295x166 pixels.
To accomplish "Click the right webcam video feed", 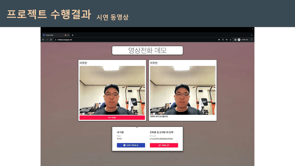I will [x=183, y=90].
